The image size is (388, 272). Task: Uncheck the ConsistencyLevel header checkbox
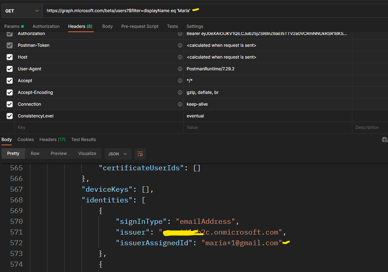coord(9,116)
